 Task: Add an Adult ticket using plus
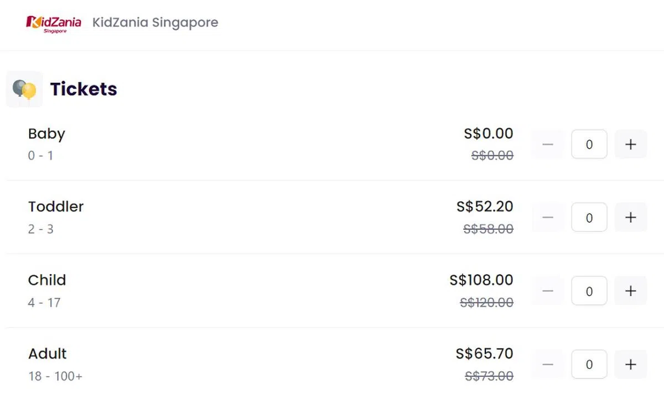click(630, 365)
